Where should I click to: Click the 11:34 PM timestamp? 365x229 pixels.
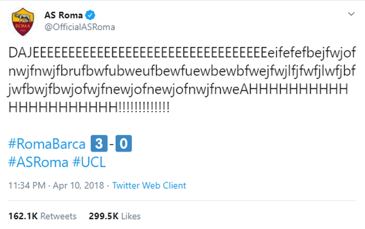coord(27,185)
